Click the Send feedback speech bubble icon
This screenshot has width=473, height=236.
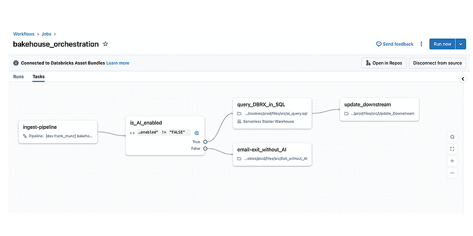point(378,44)
